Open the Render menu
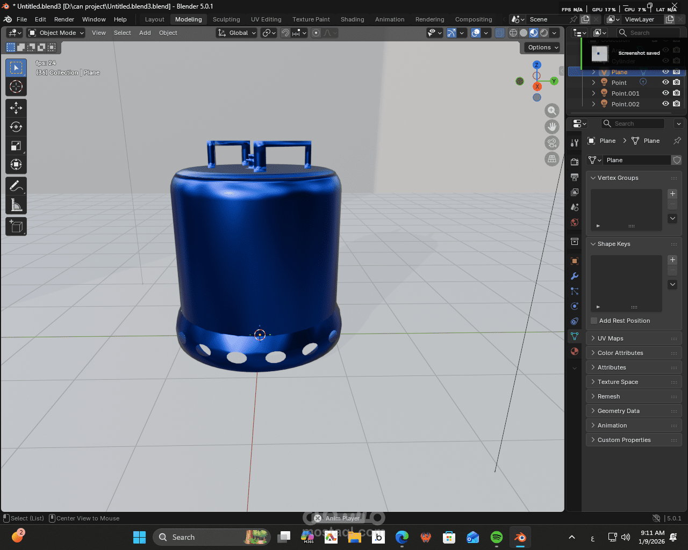The width and height of the screenshot is (688, 550). 64,19
